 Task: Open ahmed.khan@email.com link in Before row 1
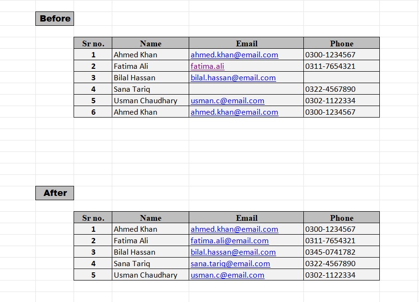tap(235, 55)
